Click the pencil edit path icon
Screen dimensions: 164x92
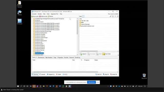[110, 16]
